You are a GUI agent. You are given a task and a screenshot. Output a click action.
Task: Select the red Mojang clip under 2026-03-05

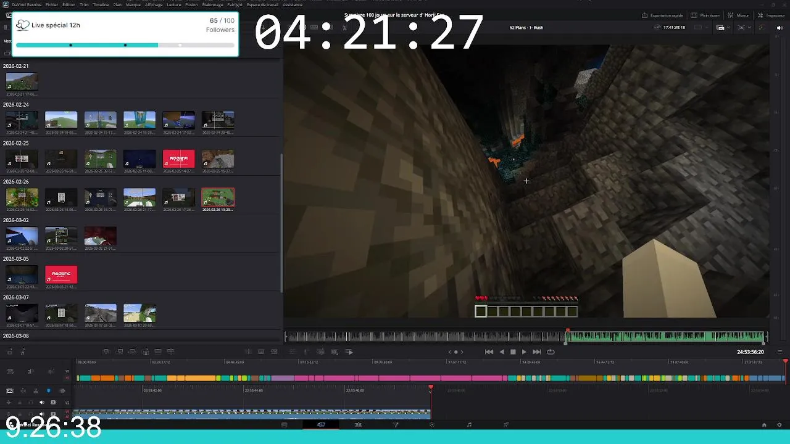[x=61, y=274]
